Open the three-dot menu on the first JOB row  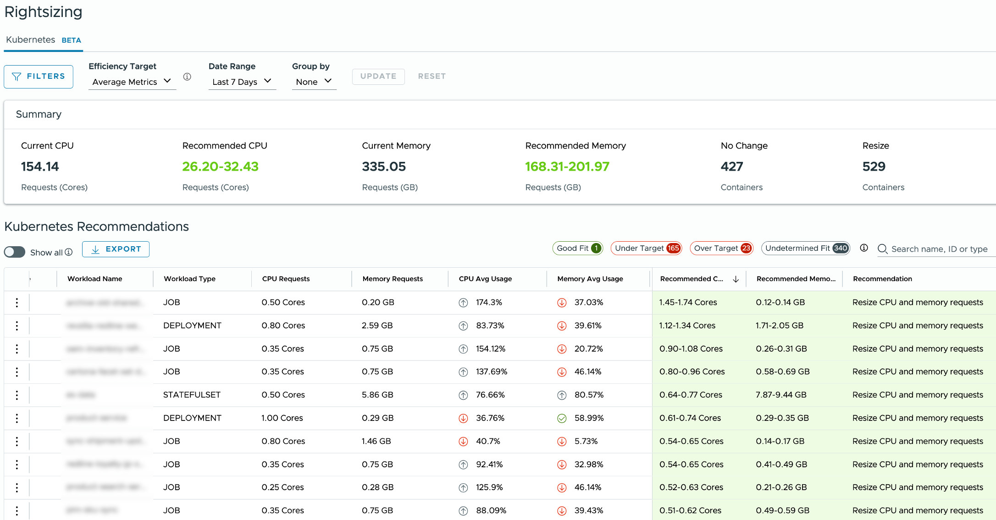pyautogui.click(x=17, y=302)
